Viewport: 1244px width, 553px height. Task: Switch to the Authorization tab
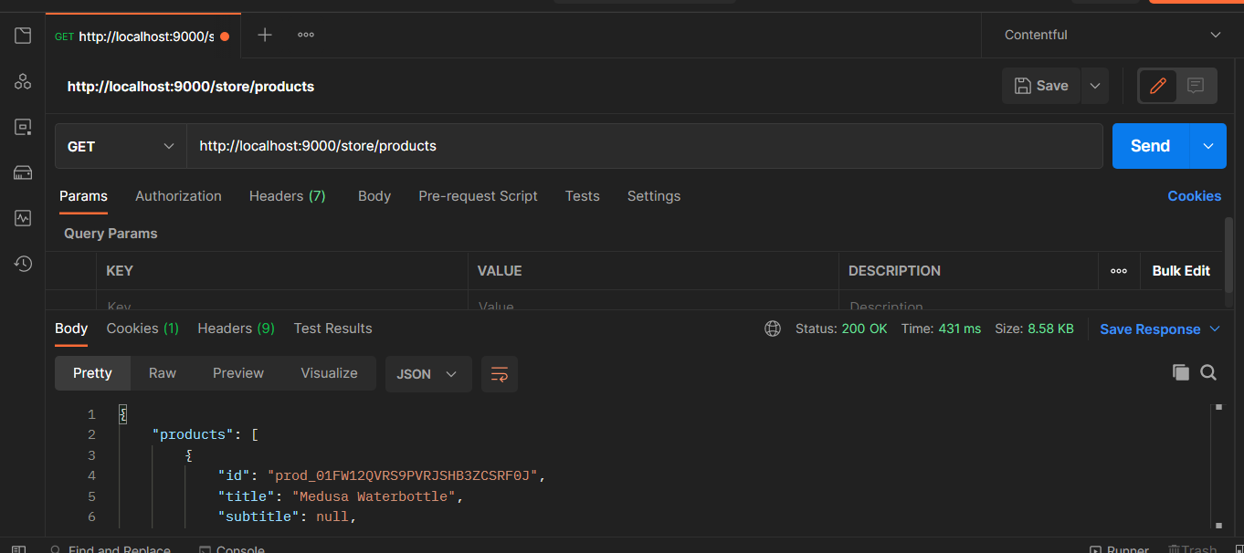178,196
